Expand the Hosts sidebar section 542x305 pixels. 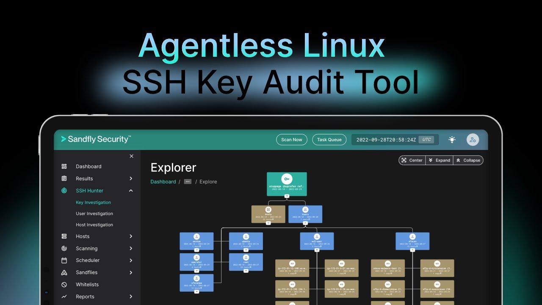(x=130, y=236)
